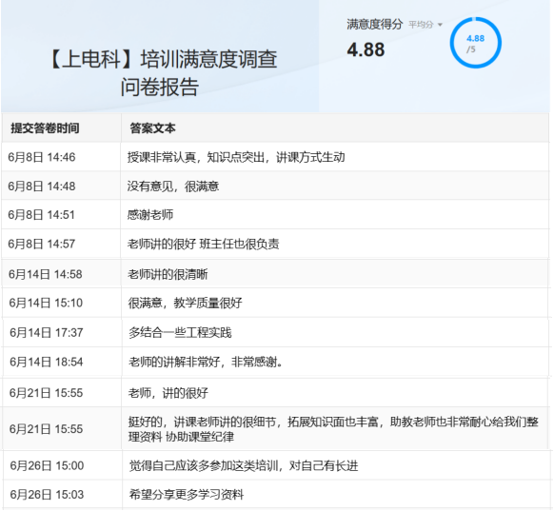The image size is (554, 511).
Task: Click the 6月26日 15:03 timestamp cell
Action: tap(47, 495)
